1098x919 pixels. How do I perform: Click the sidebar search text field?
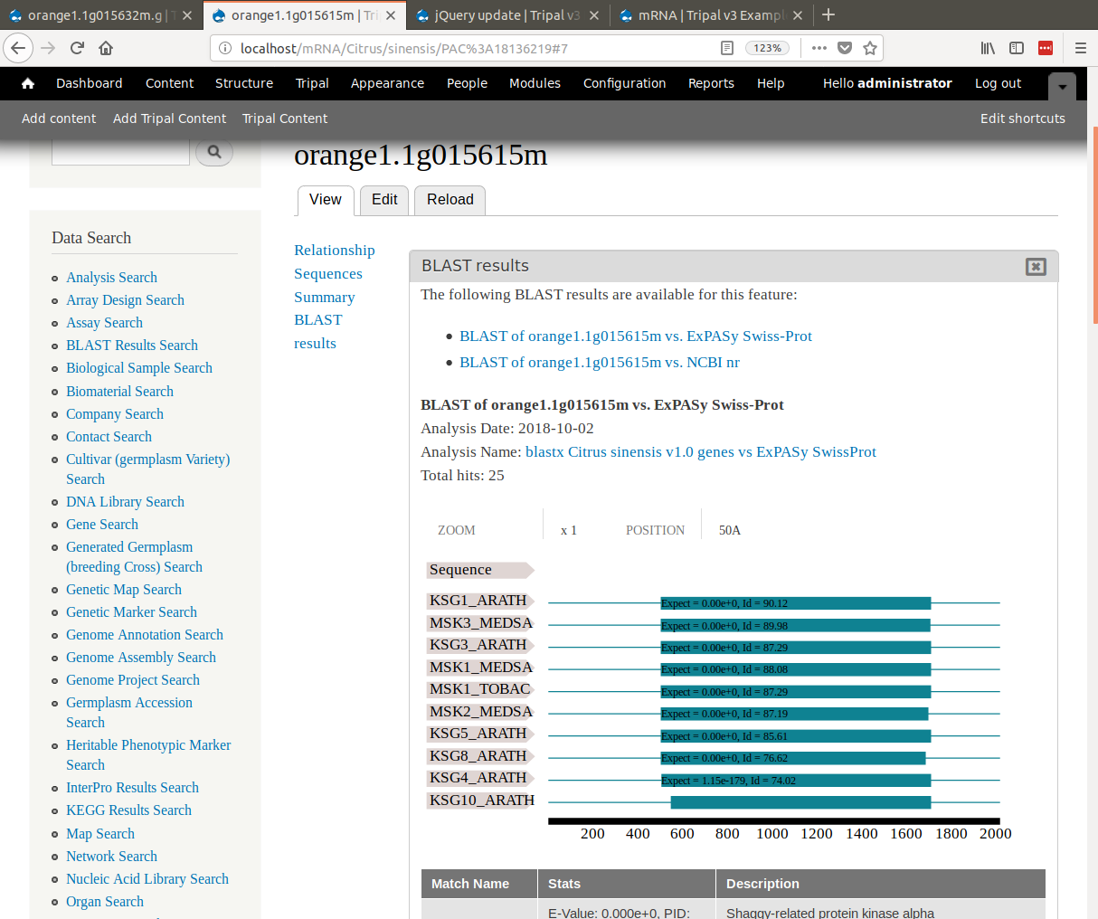tap(120, 152)
